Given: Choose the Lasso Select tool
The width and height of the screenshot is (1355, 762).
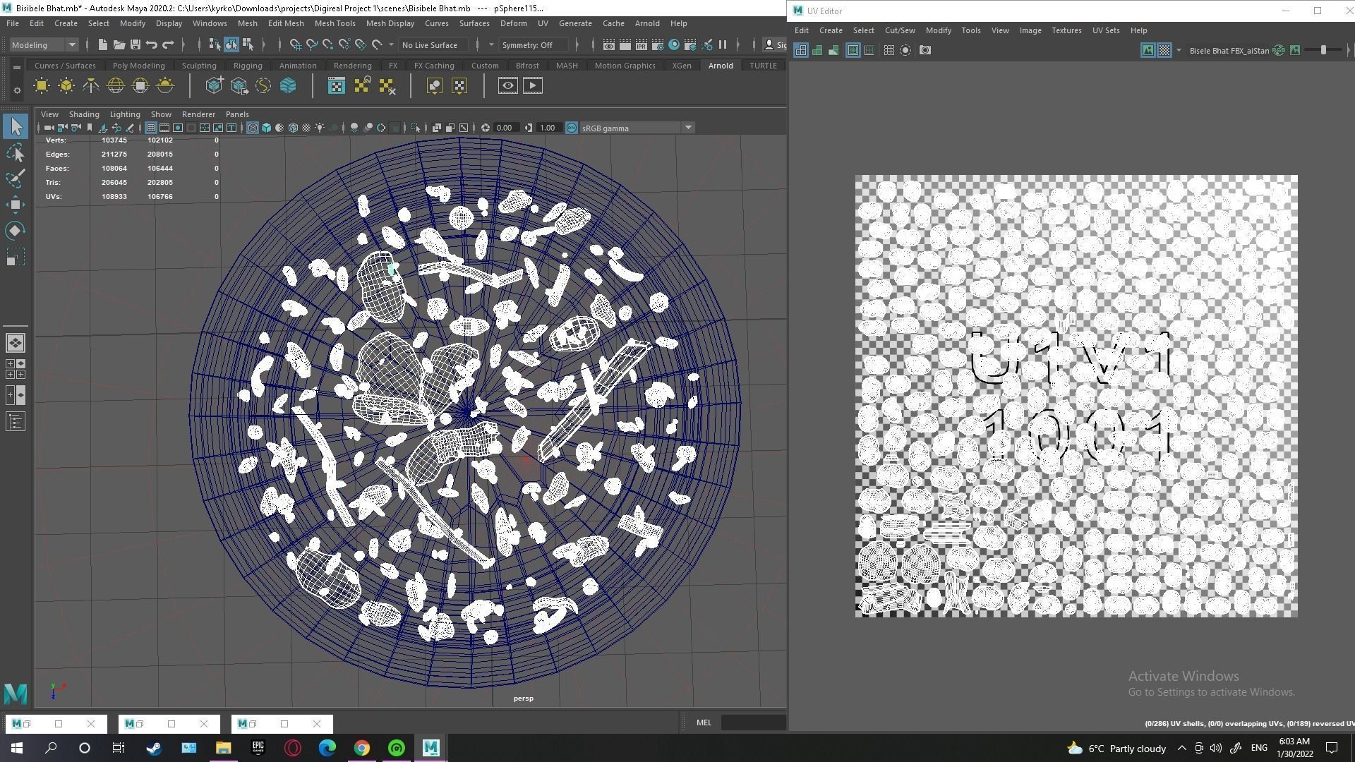Looking at the screenshot, I should pos(16,153).
